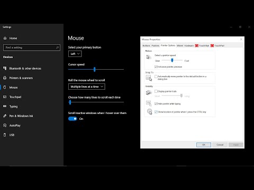Viewport: 254px width, 190px height.
Task: Enable automatically move pointer to default button
Action: [x=156, y=77]
